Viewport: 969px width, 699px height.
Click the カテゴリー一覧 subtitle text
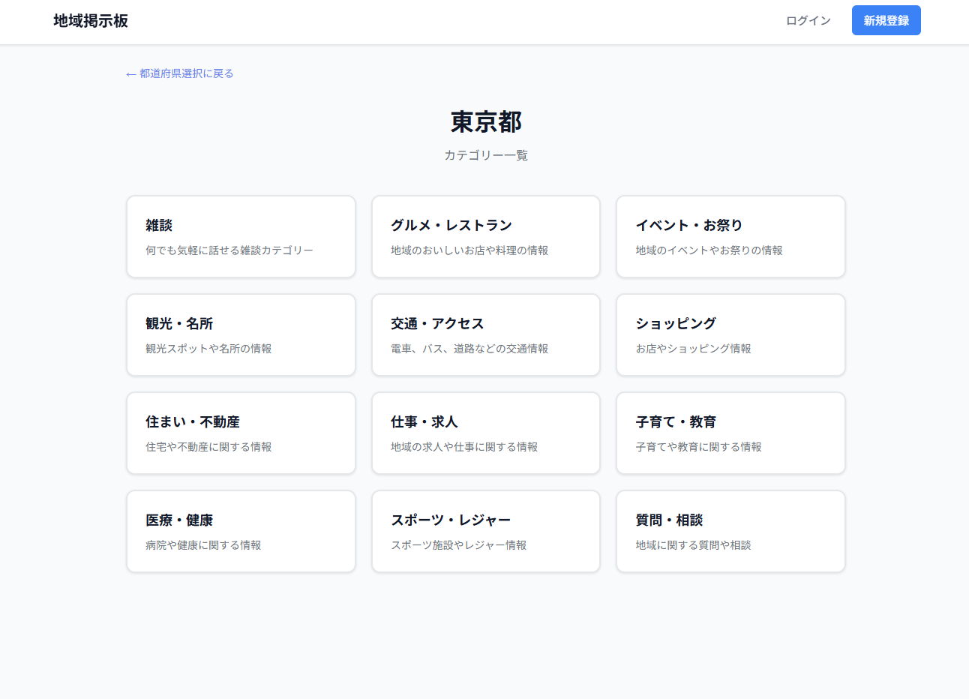[x=486, y=154]
